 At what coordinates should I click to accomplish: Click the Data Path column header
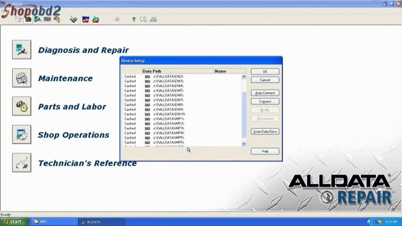point(178,71)
